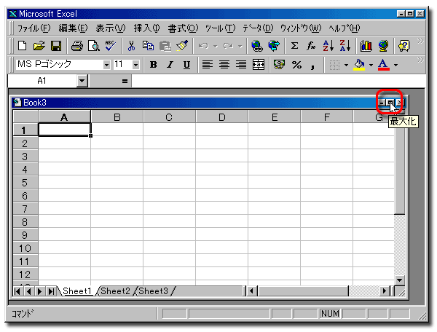Expand the Name Box A1 dropdown
437x332 pixels.
(x=82, y=81)
